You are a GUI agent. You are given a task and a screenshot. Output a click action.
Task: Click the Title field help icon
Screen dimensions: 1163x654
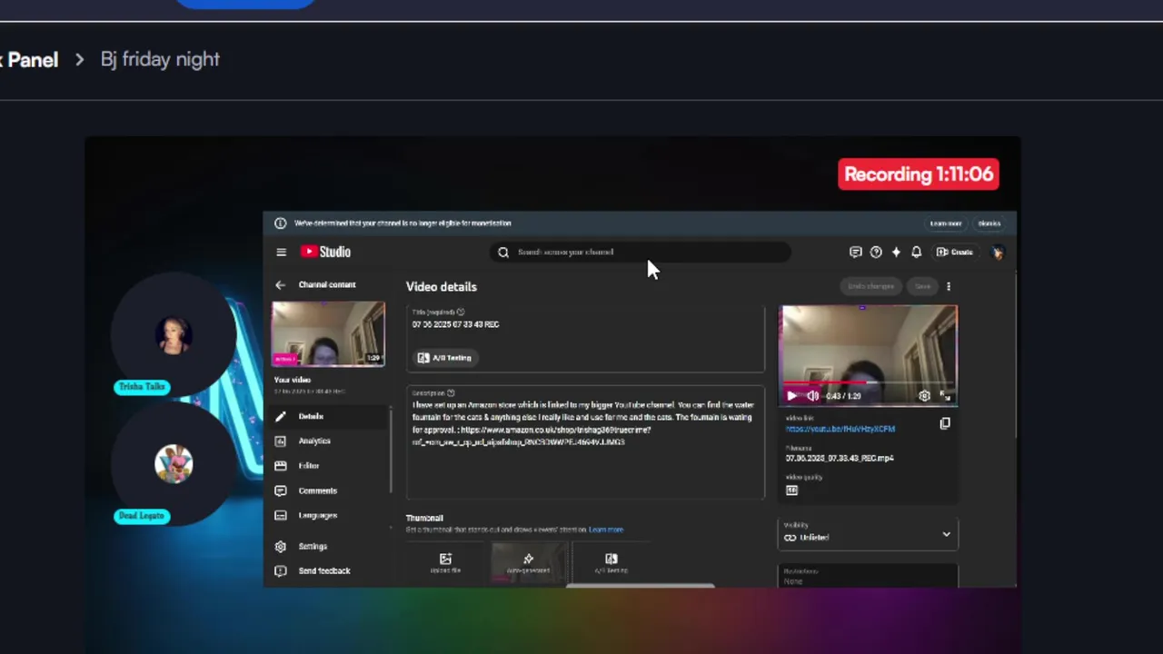tap(461, 312)
